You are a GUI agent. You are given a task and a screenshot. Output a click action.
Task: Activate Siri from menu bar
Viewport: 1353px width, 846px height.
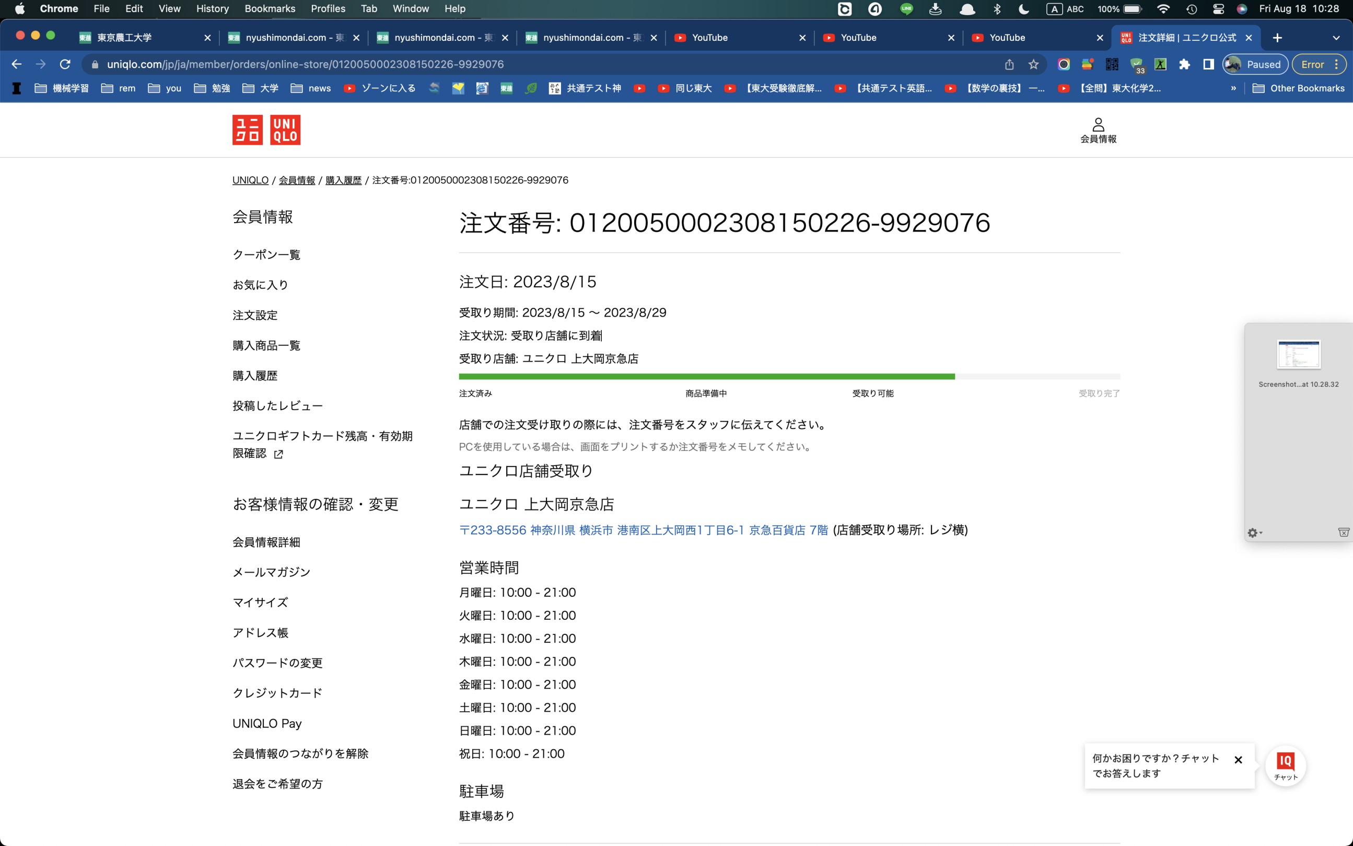point(1242,8)
